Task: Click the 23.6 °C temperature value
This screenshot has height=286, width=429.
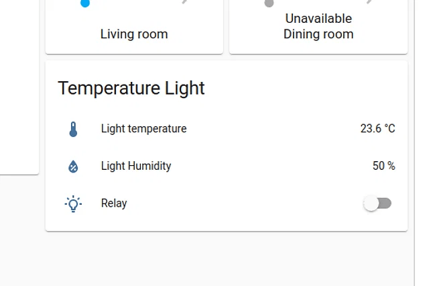Action: coord(377,129)
